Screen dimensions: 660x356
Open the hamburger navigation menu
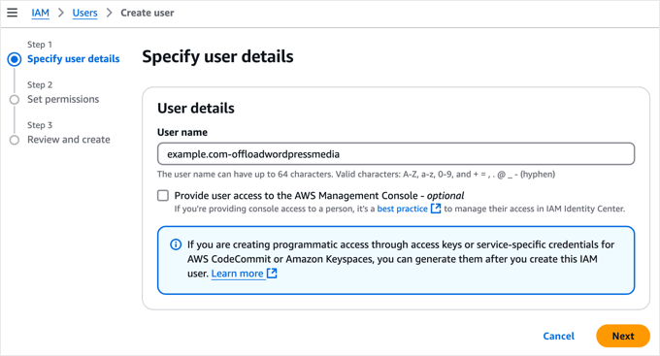coord(13,13)
